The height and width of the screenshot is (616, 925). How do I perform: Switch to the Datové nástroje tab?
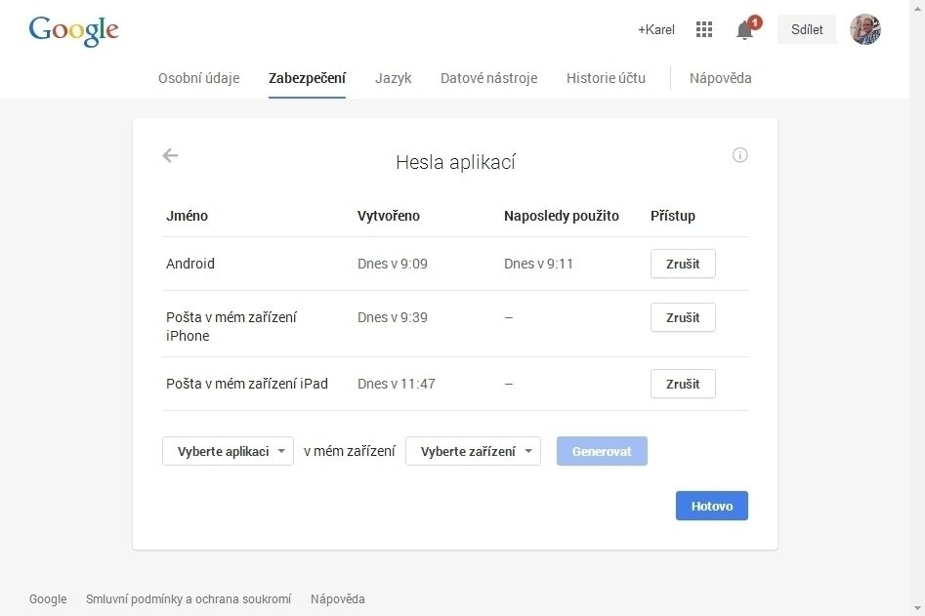488,78
